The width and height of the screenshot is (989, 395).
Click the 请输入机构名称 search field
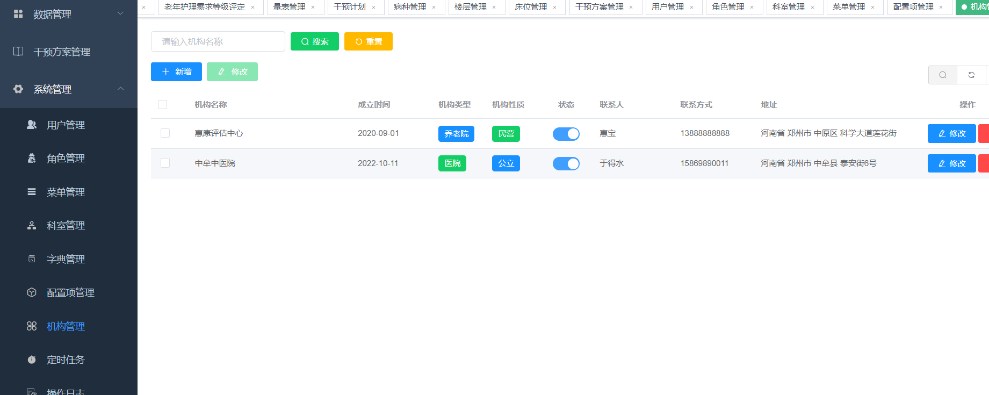[218, 41]
